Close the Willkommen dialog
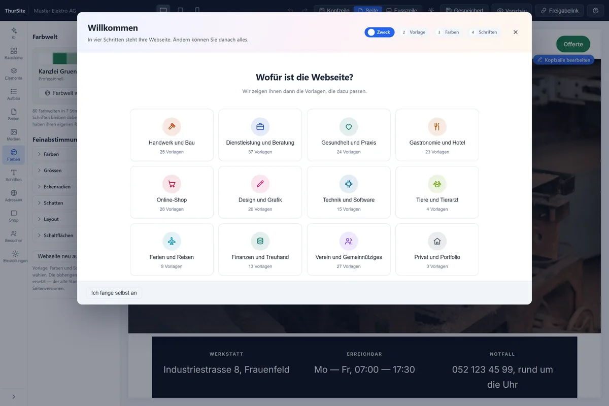The height and width of the screenshot is (406, 609). point(516,32)
